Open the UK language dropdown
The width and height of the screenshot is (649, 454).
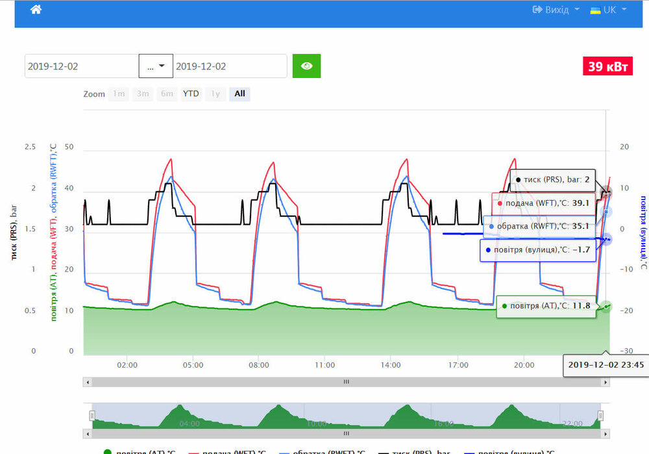click(608, 10)
